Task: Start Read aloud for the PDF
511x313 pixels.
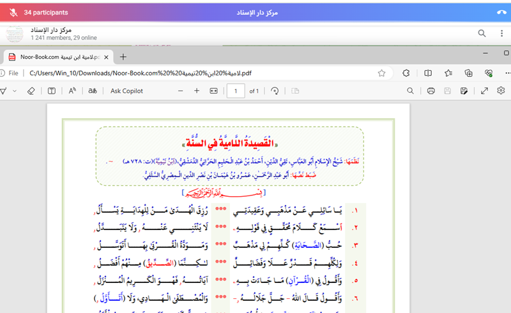Action: (x=72, y=91)
